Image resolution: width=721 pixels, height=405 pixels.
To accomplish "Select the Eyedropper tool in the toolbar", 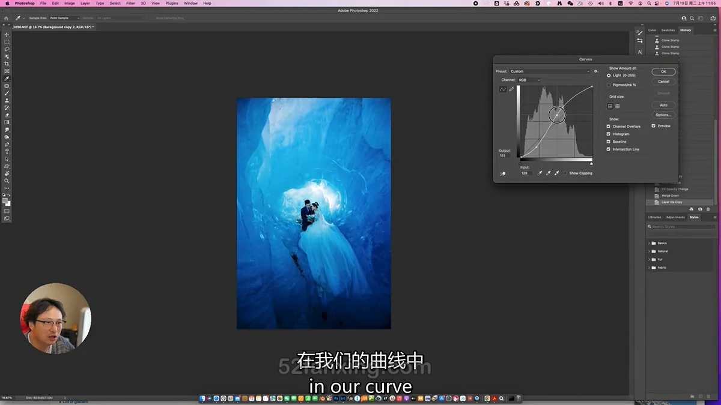I will pyautogui.click(x=7, y=79).
